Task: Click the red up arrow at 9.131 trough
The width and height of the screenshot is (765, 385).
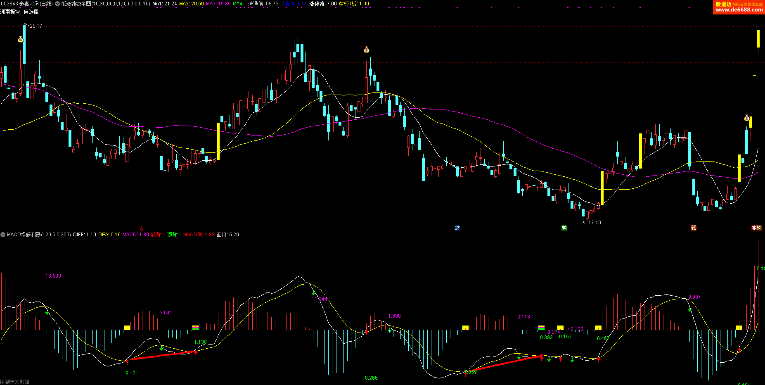Action: (127, 362)
